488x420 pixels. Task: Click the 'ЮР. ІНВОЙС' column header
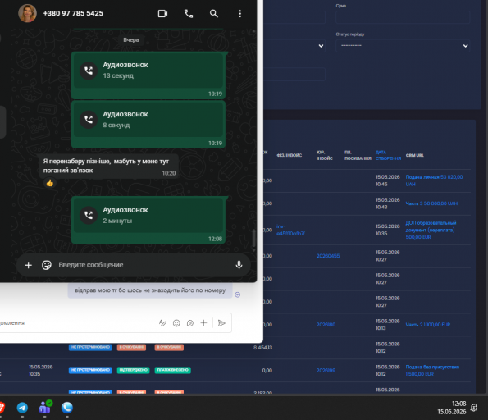[x=325, y=155]
